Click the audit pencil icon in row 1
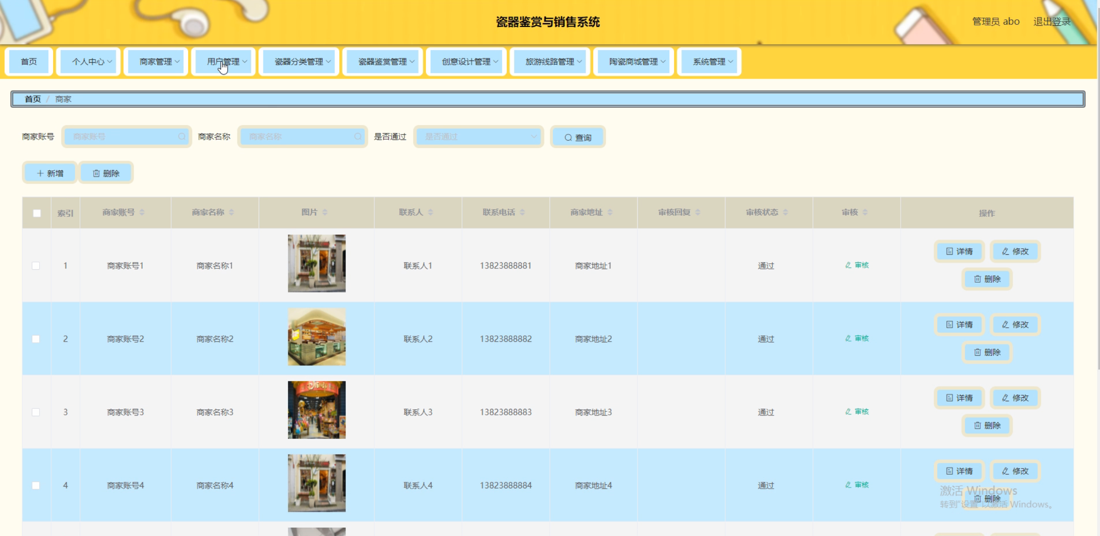This screenshot has width=1100, height=536. tap(848, 265)
